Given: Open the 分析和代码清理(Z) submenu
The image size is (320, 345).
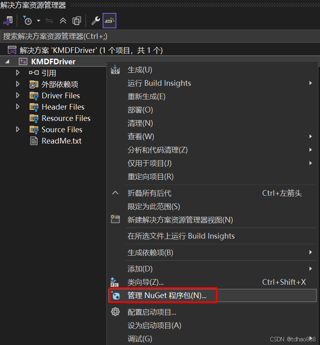Looking at the screenshot, I should tap(212, 150).
